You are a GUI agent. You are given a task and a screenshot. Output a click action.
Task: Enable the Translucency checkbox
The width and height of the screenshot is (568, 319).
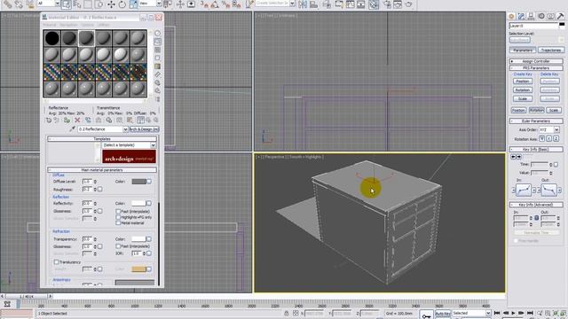click(x=56, y=262)
